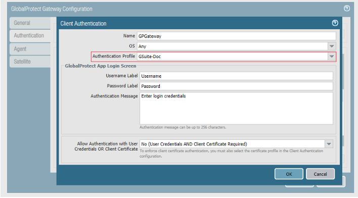Image resolution: width=358 pixels, height=198 pixels.
Task: Open the Allow Authentication with User Credentials dropdown
Action: click(x=329, y=144)
